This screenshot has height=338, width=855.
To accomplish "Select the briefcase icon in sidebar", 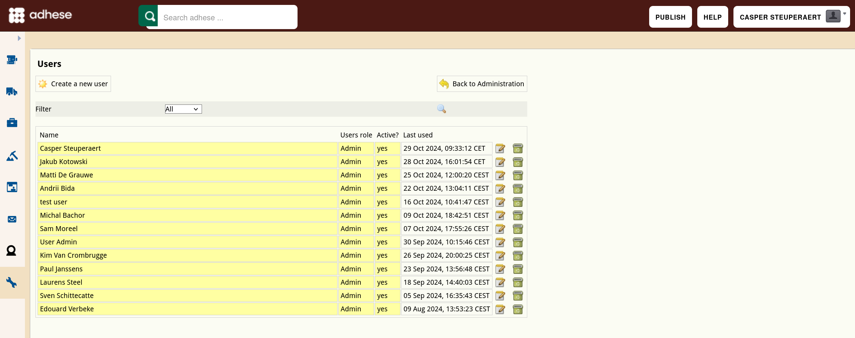I will pos(12,123).
